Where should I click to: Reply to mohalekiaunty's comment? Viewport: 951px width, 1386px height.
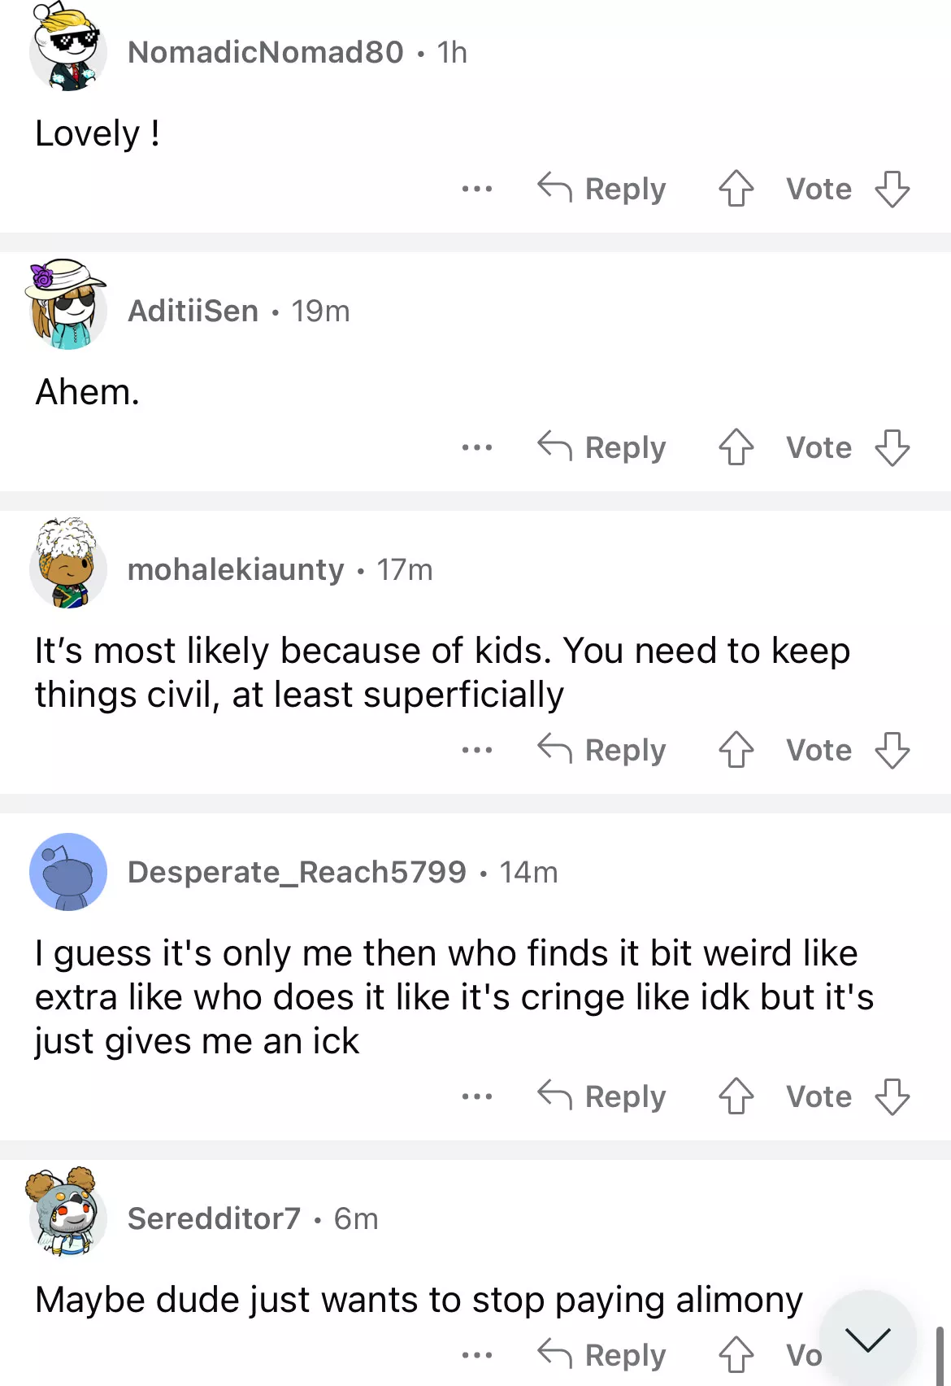[602, 750]
